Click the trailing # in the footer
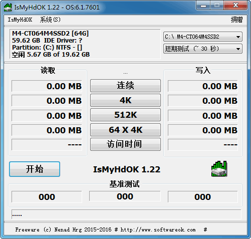 click(205, 229)
